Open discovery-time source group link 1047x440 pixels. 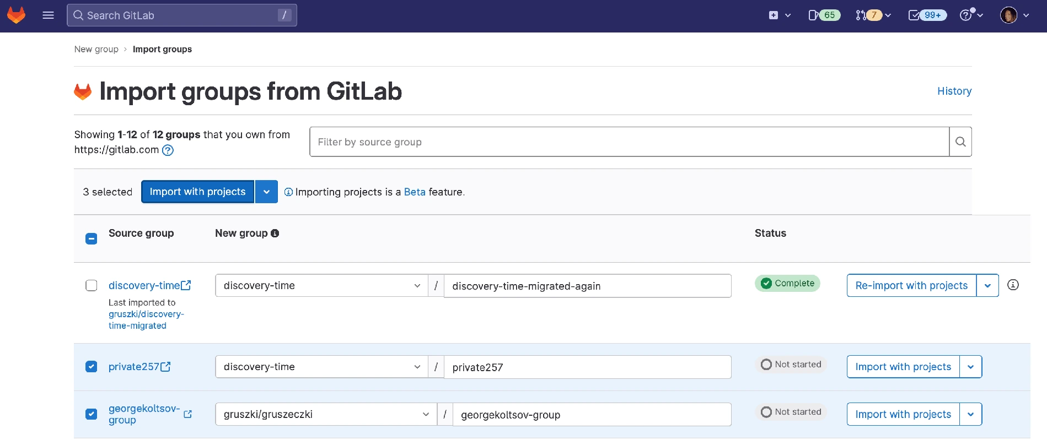(x=149, y=285)
